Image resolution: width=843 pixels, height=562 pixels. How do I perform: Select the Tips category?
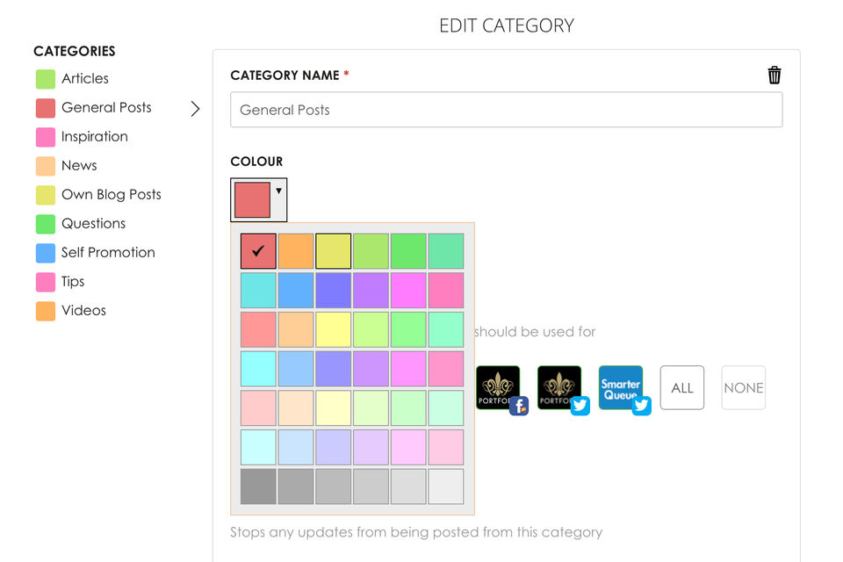point(73,282)
